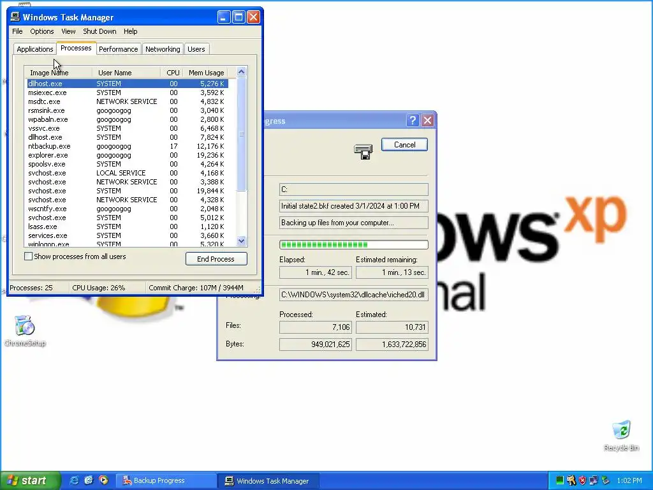Click the taskbar clock showing 1:02 PM
Image resolution: width=653 pixels, height=490 pixels.
pos(629,480)
